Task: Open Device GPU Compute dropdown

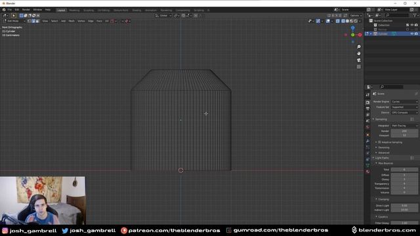Action: point(404,113)
